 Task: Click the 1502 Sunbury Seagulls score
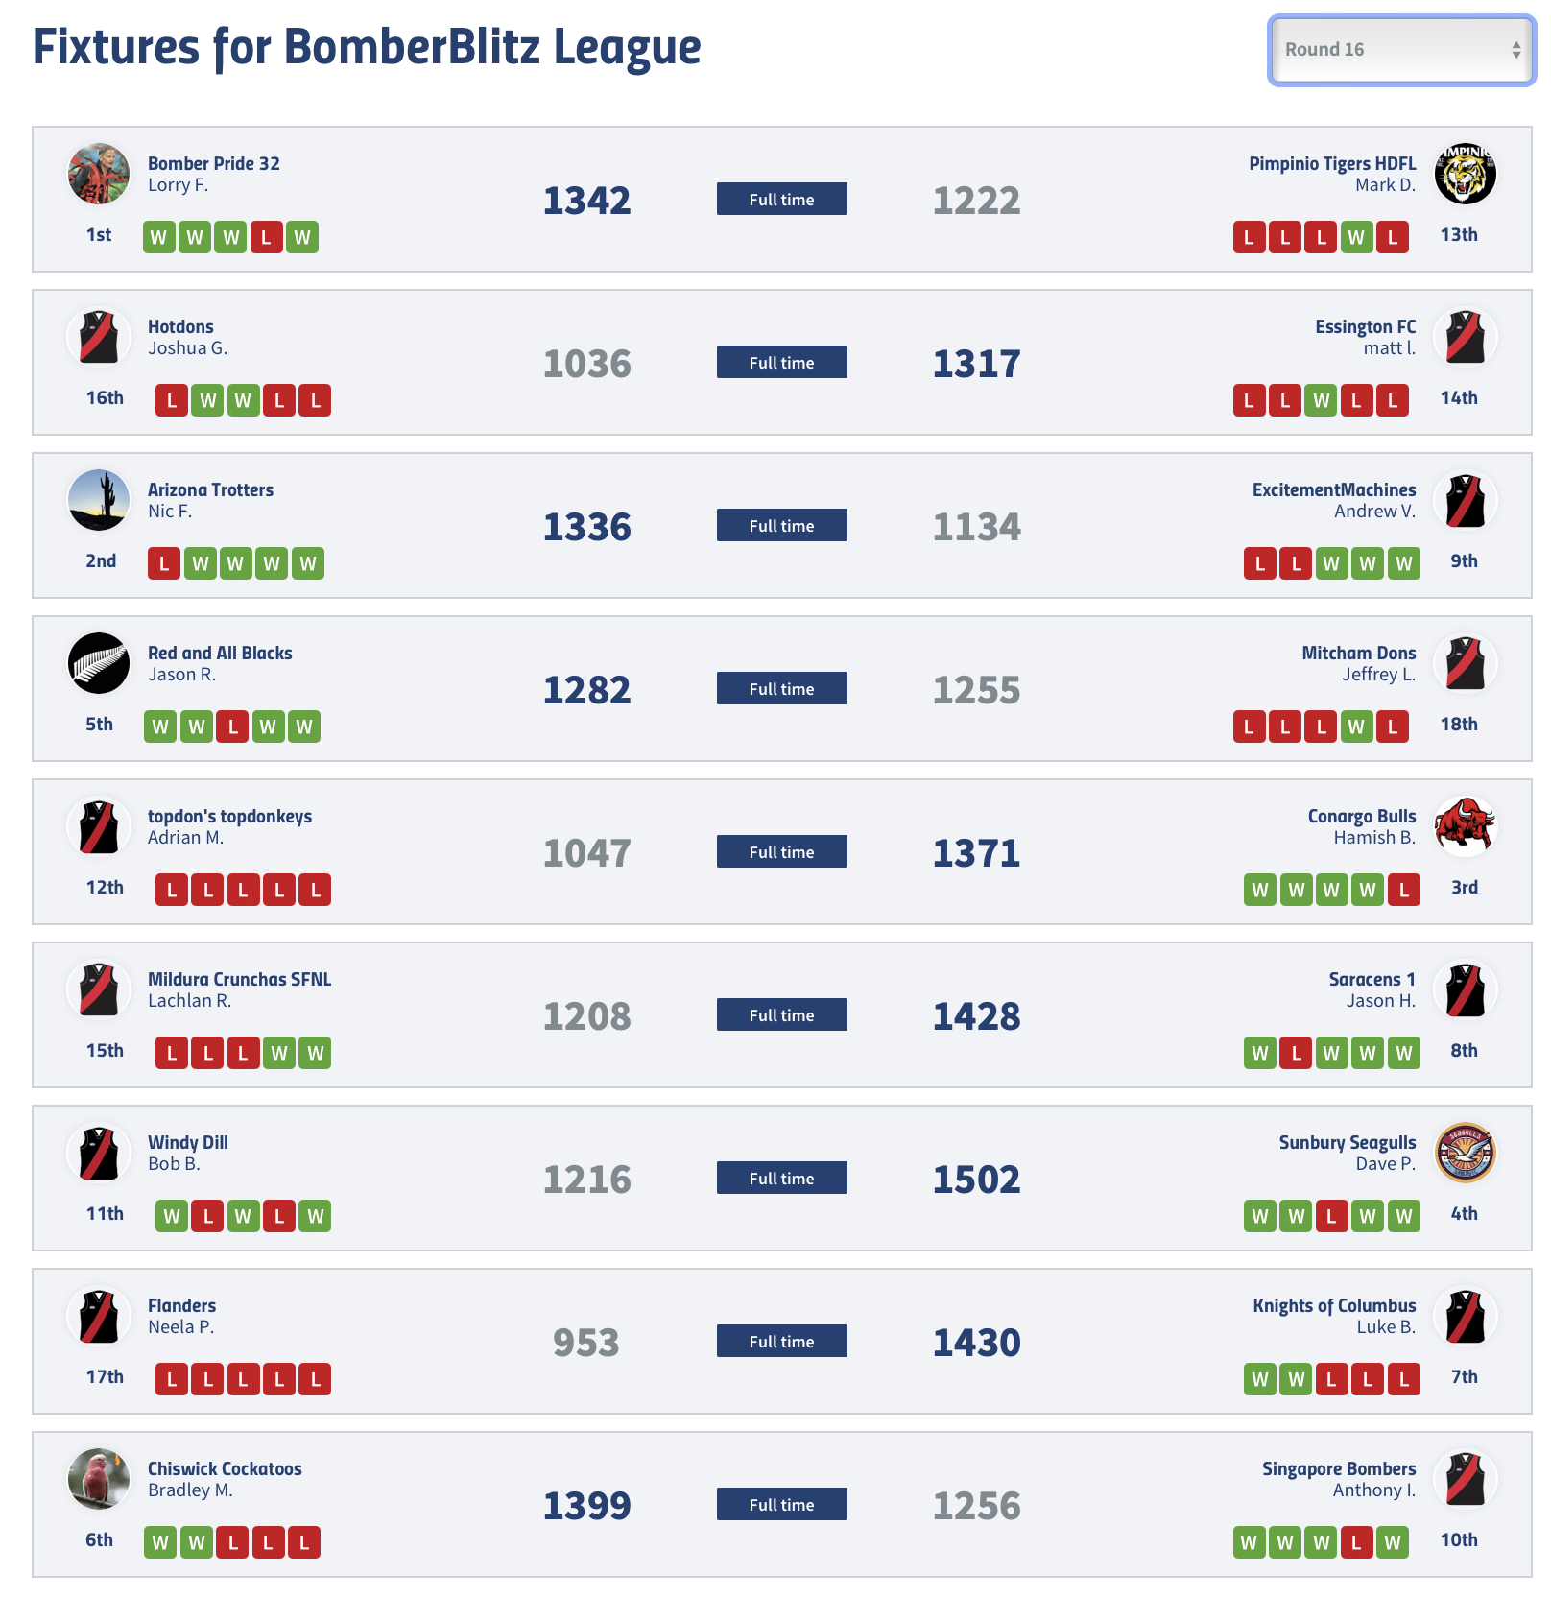click(976, 1179)
